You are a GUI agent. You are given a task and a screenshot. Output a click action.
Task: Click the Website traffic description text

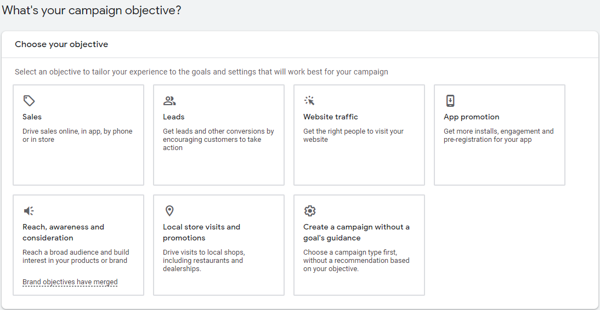click(353, 135)
